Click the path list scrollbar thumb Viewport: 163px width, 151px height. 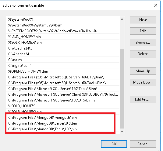122,89
